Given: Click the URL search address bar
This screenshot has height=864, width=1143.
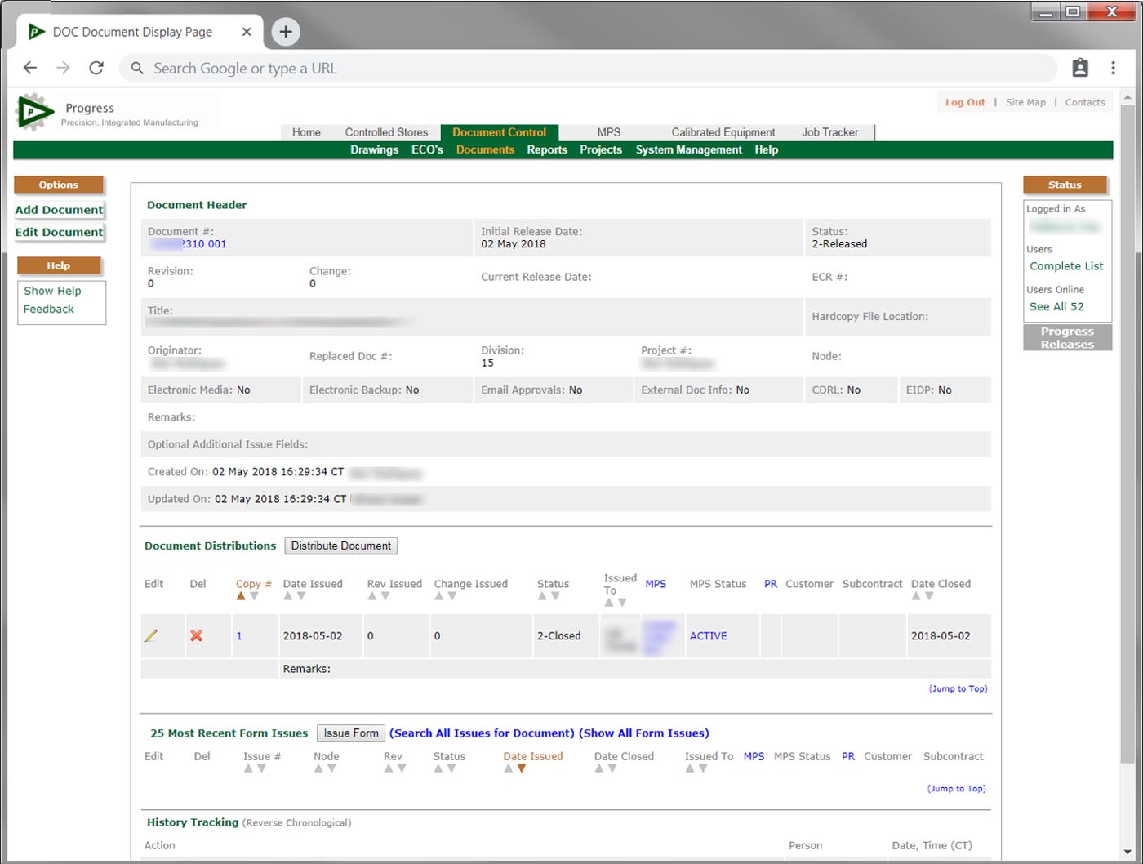Looking at the screenshot, I should pos(588,69).
